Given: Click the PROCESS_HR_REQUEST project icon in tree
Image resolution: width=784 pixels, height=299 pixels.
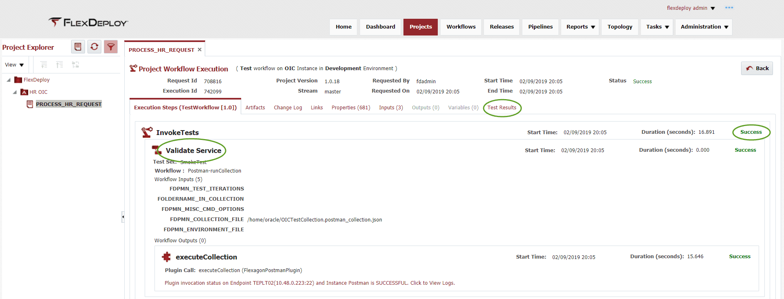Looking at the screenshot, I should click(x=30, y=104).
